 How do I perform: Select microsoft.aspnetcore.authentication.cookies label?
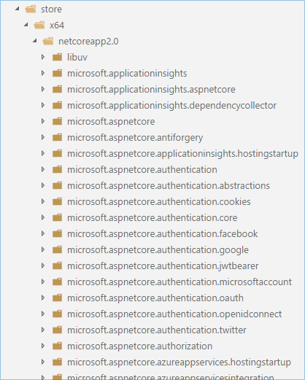coord(159,202)
